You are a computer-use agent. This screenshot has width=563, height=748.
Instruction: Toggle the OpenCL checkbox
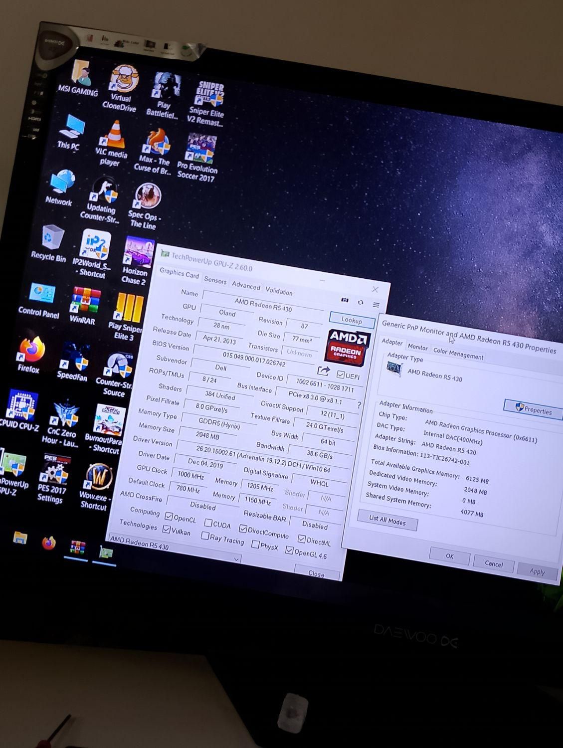coord(169,516)
